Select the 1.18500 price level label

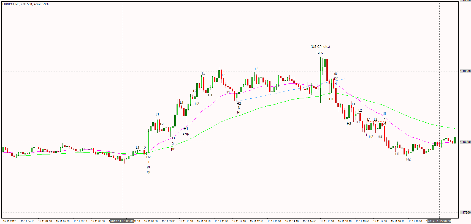(x=465, y=71)
